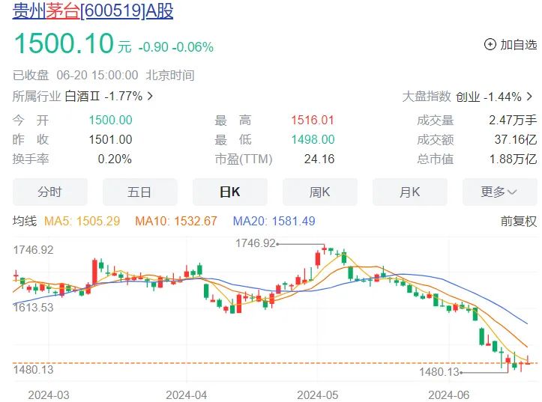Toggle the MA10 moving average line
Viewport: 542px width, 402px height.
coord(175,221)
